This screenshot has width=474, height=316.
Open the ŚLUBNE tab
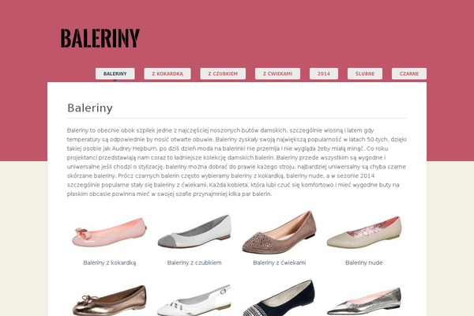point(365,73)
